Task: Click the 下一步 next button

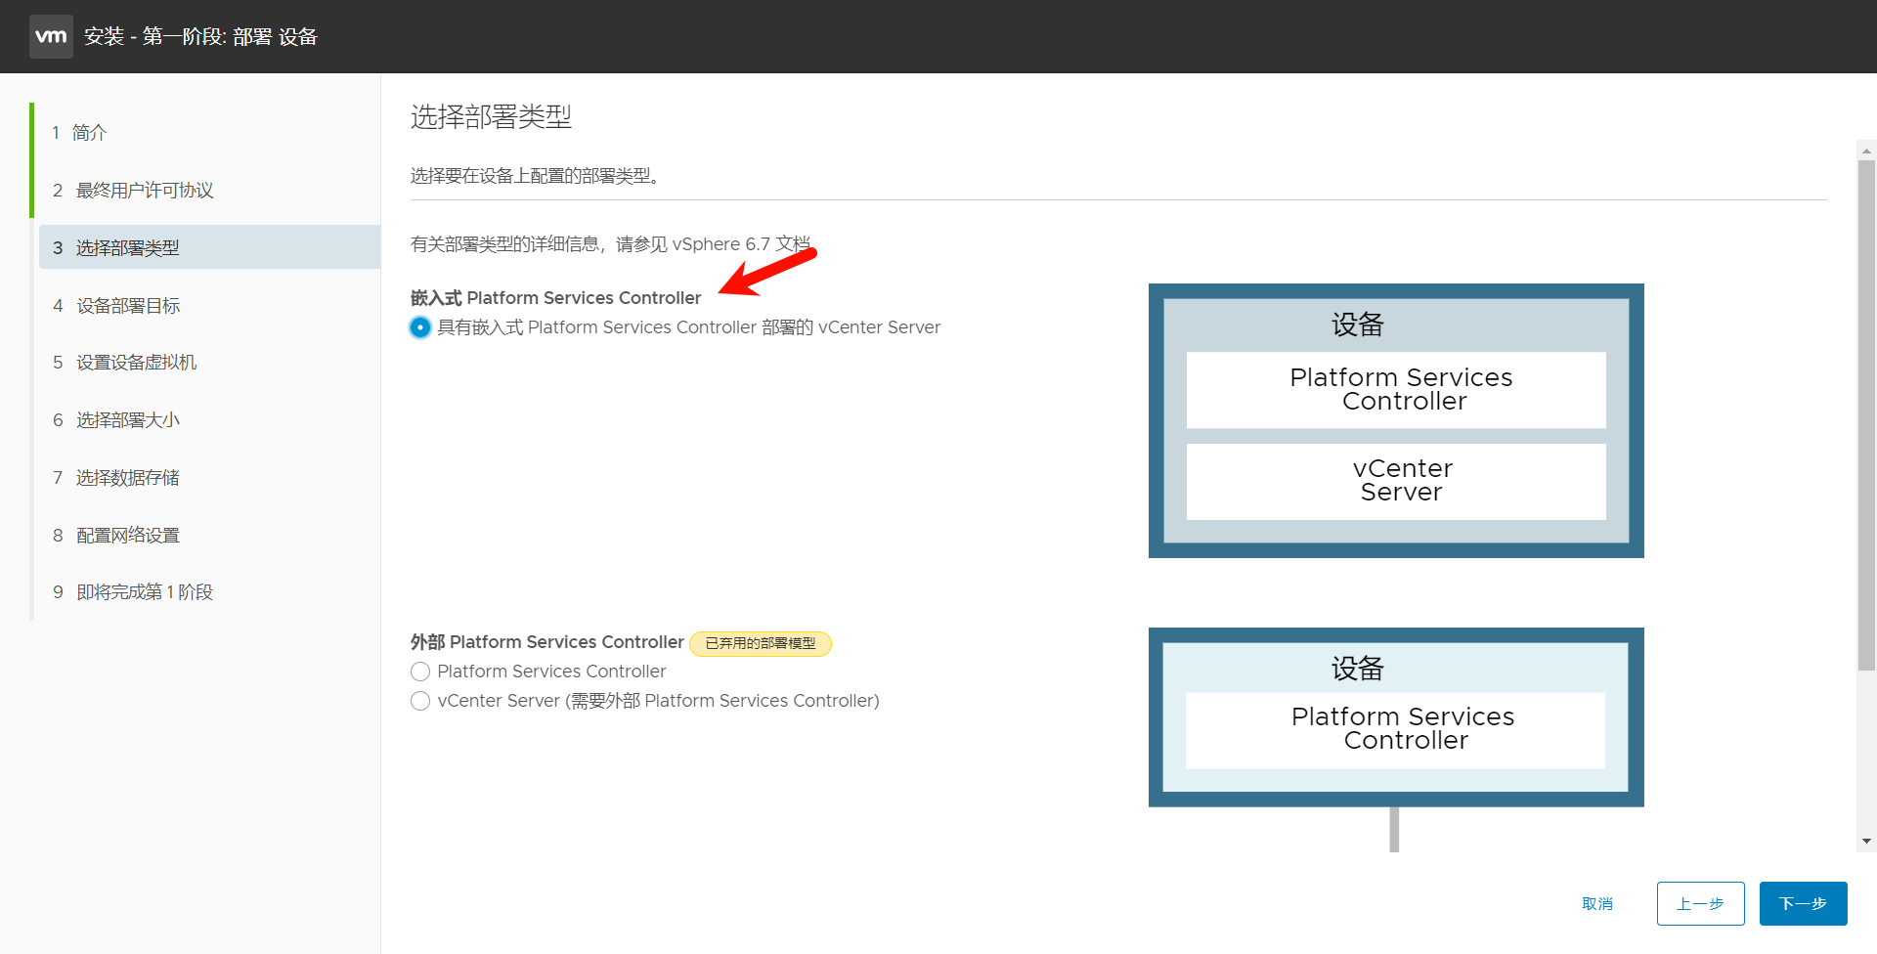Action: pos(1804,904)
